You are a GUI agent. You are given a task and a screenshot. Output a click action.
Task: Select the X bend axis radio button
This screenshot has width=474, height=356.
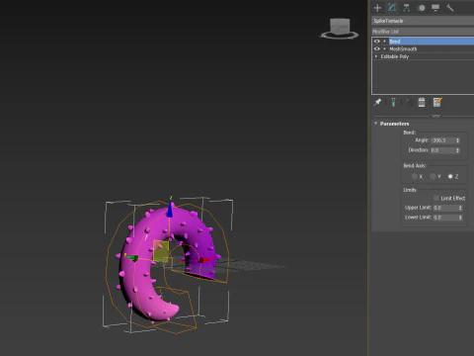pyautogui.click(x=415, y=176)
